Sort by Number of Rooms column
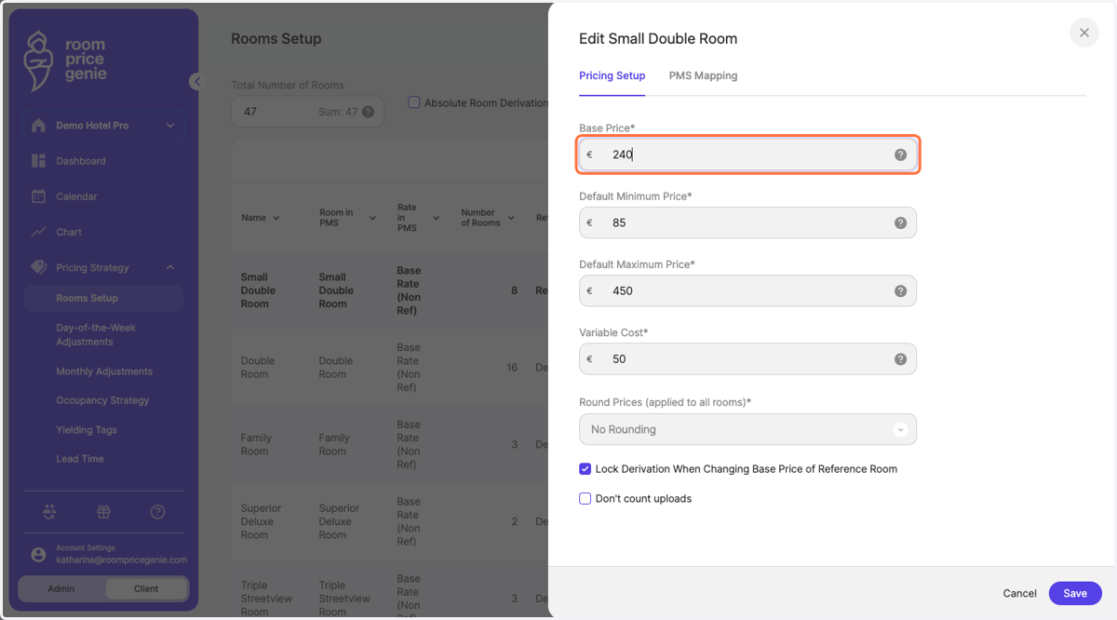The width and height of the screenshot is (1117, 620). tap(511, 218)
